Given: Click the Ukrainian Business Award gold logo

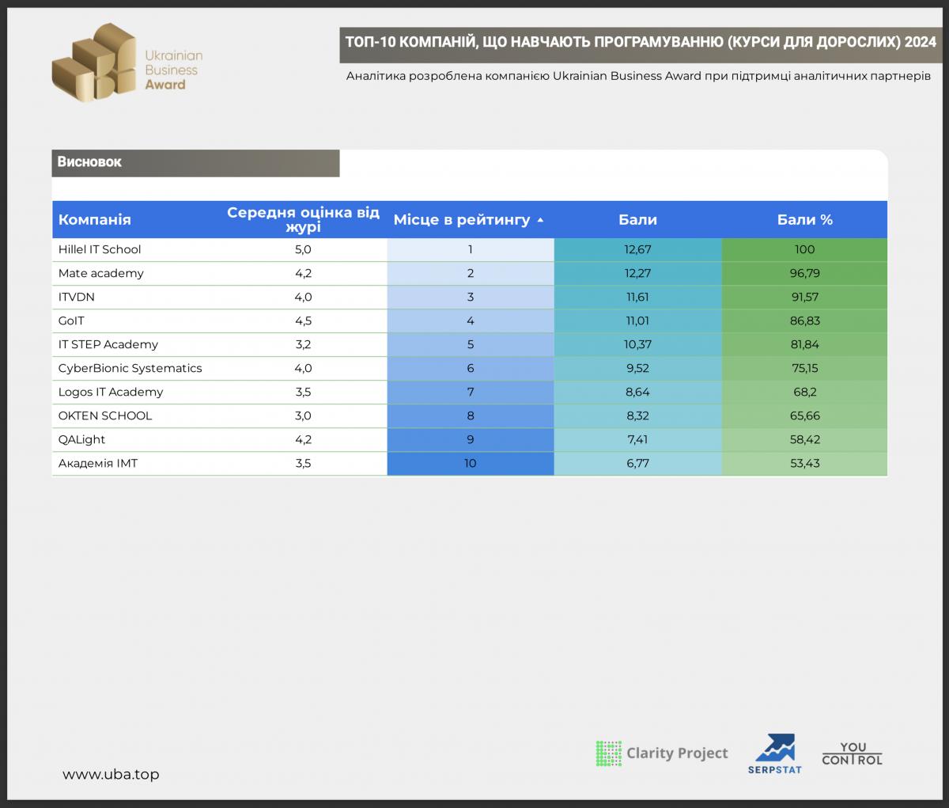Looking at the screenshot, I should [x=127, y=63].
